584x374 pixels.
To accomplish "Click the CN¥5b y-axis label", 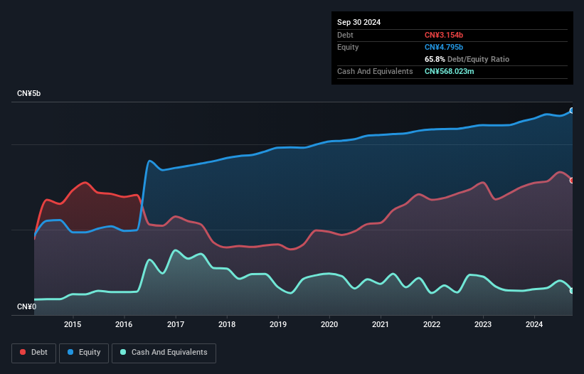I will point(28,93).
